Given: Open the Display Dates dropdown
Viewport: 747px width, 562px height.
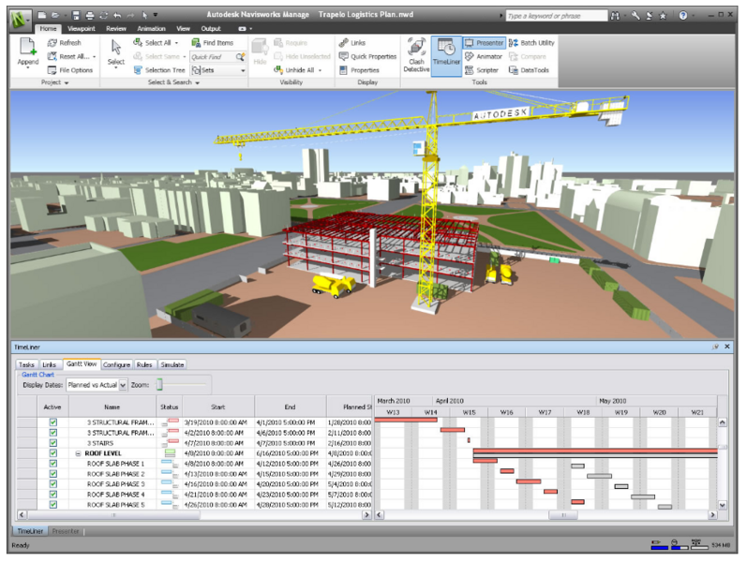Looking at the screenshot, I should (x=123, y=385).
